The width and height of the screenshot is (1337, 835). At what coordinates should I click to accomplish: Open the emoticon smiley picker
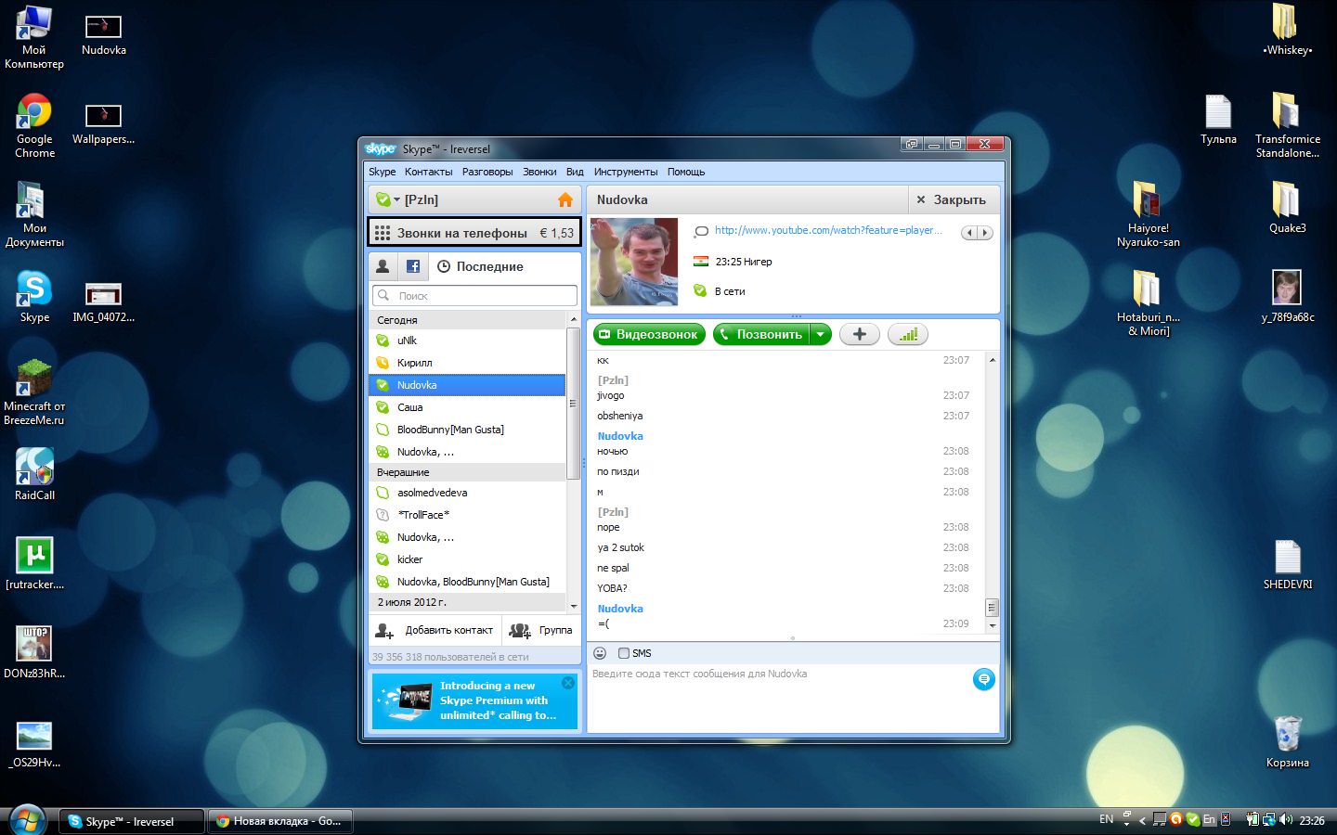600,653
